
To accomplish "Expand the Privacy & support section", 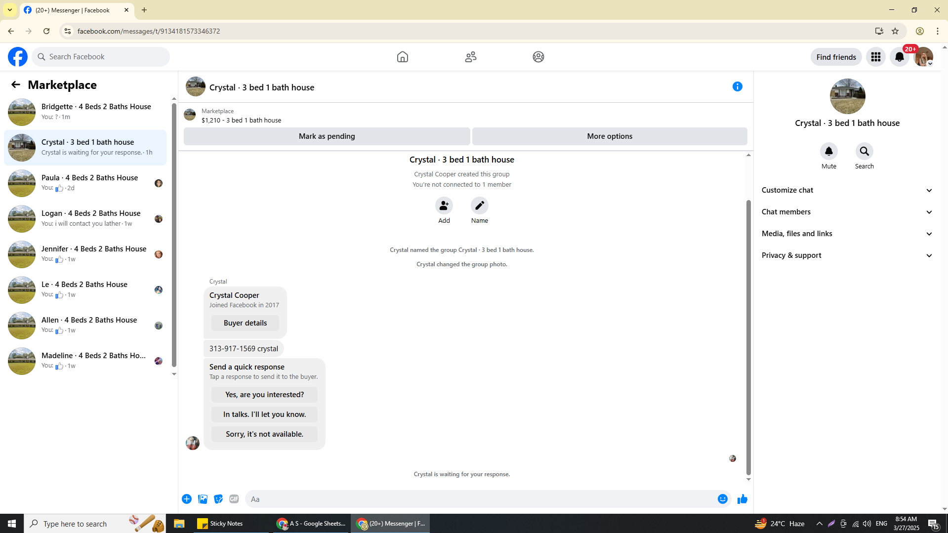I will point(847,255).
